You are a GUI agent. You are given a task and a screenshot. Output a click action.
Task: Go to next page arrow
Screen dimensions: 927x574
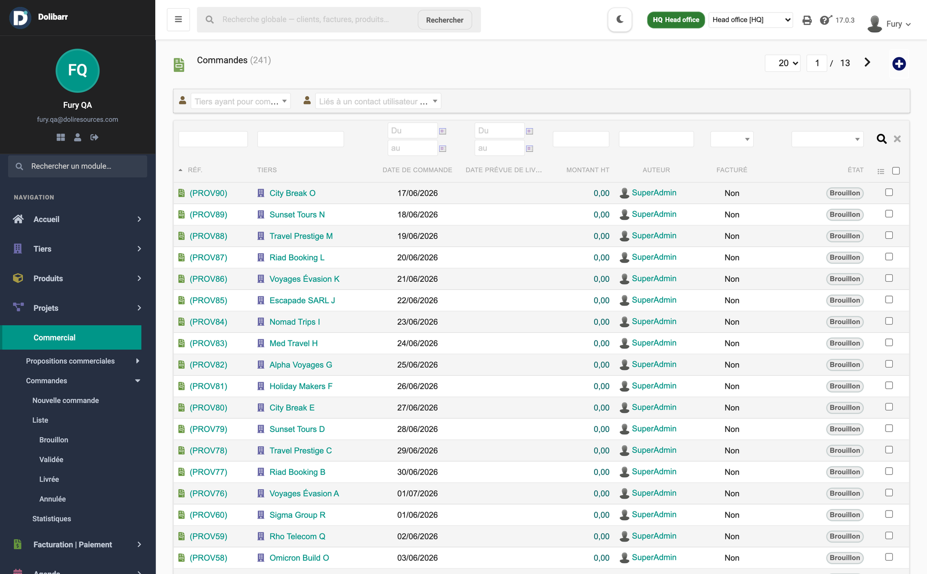[x=867, y=62]
